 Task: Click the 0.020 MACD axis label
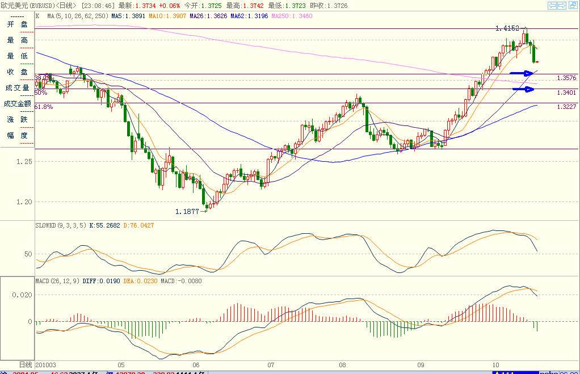coord(22,295)
